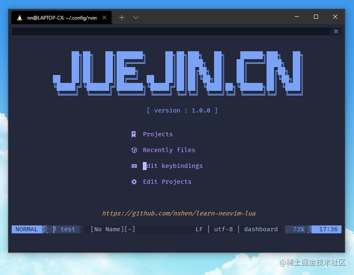Open the terminal profiles dropdown chevron

coord(136,17)
